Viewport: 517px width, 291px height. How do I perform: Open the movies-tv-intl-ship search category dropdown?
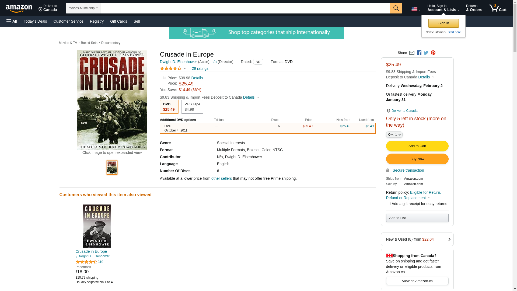pos(83,8)
